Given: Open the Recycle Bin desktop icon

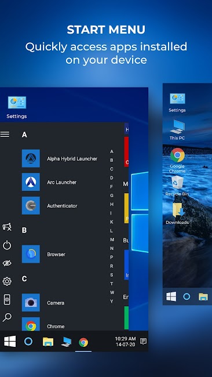Looking at the screenshot, I should coord(177,186).
